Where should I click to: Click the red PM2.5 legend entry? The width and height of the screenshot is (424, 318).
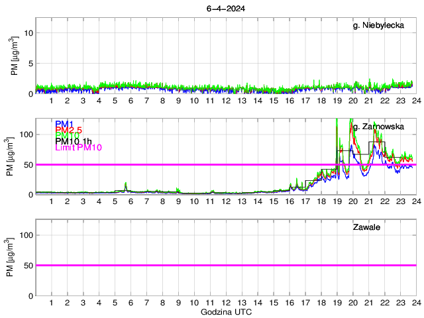coord(68,130)
